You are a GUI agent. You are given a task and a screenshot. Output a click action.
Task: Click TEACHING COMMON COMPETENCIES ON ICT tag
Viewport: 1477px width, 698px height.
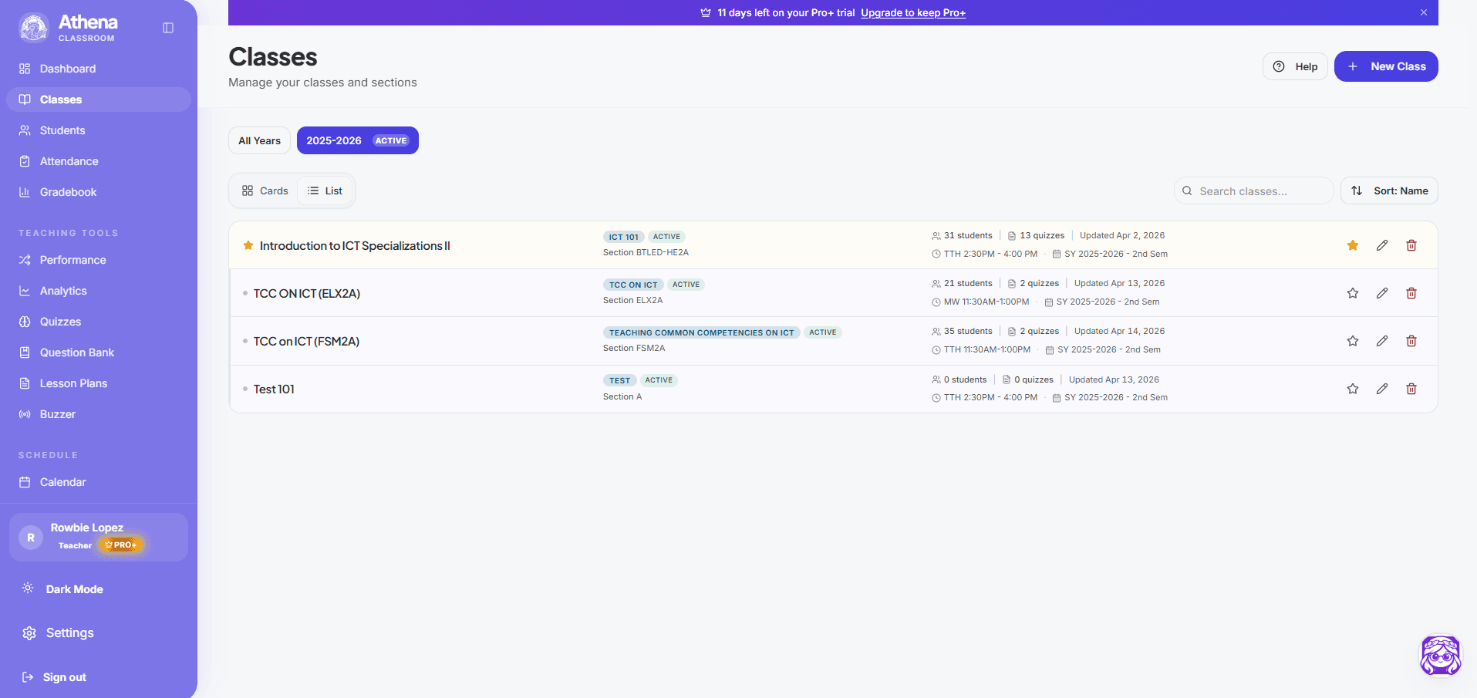tap(701, 332)
